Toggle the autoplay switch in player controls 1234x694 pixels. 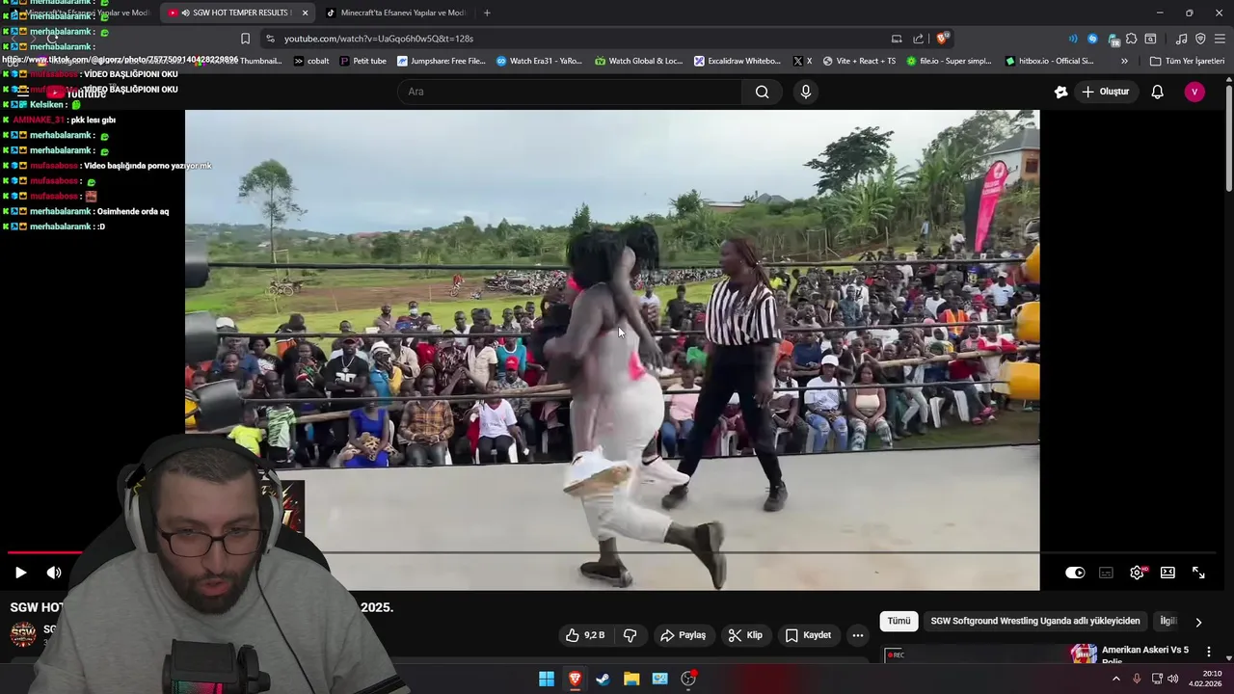pyautogui.click(x=1075, y=573)
